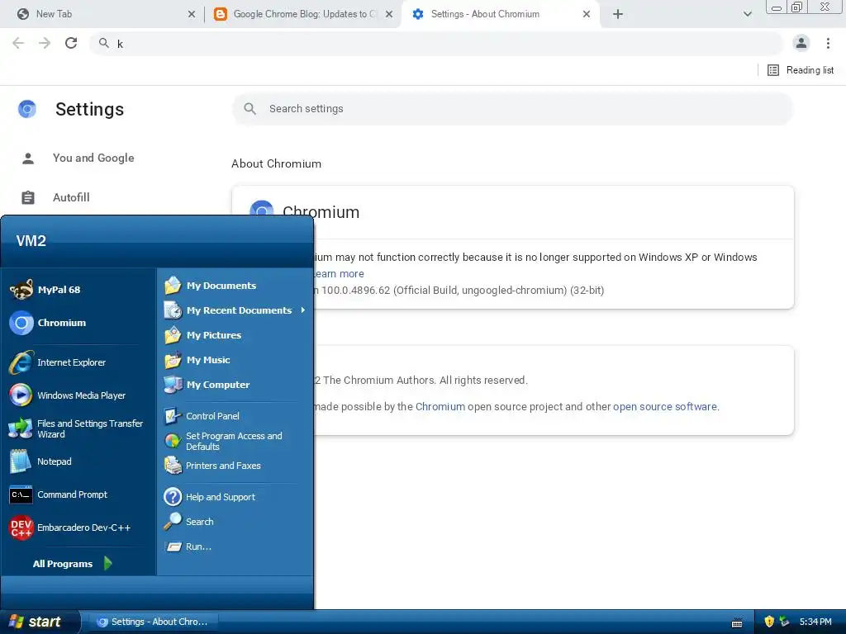Screen dimensions: 846x634
Task: Open the tab search dropdown
Action: click(747, 14)
